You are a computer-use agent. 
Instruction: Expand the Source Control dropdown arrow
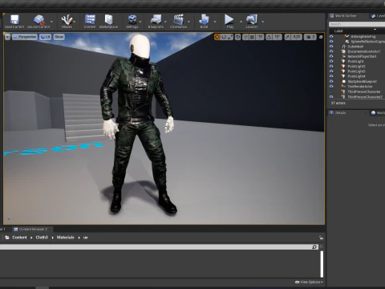pyautogui.click(x=51, y=22)
